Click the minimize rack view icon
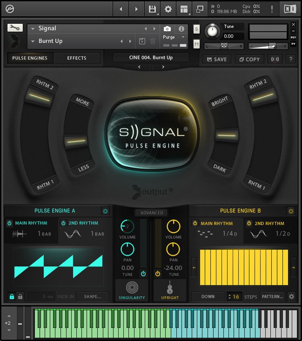Screen dimensions: 302x341 [x=200, y=9]
